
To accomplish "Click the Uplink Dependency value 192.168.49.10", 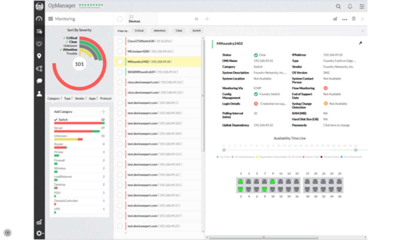I will [x=263, y=125].
